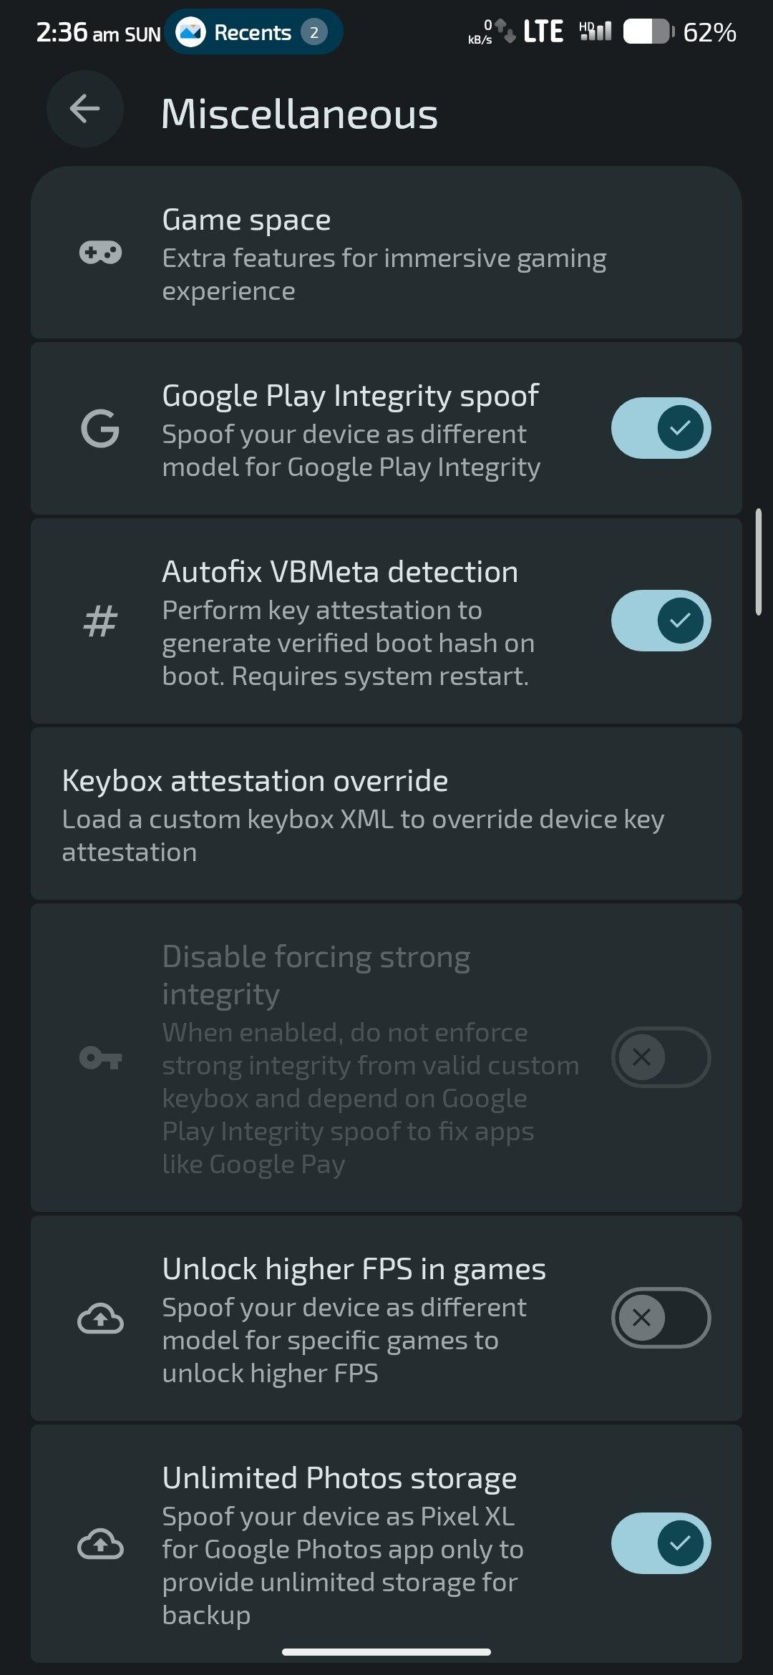Tap cloud icon for Unlimited Photos storage
The height and width of the screenshot is (1675, 773).
(x=100, y=1544)
